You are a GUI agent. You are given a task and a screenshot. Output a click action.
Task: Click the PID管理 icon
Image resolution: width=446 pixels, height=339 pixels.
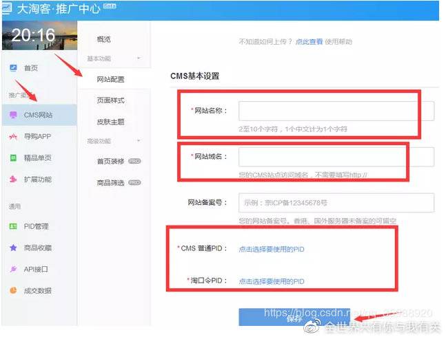tap(13, 226)
